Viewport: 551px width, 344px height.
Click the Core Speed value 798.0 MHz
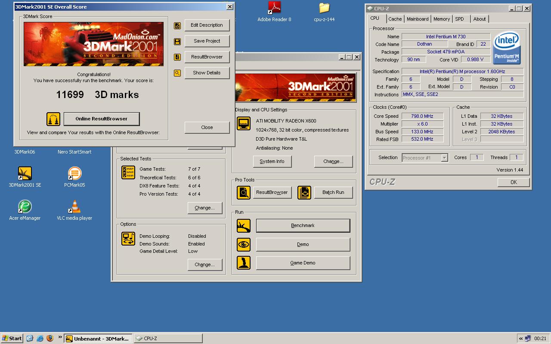[x=422, y=116]
